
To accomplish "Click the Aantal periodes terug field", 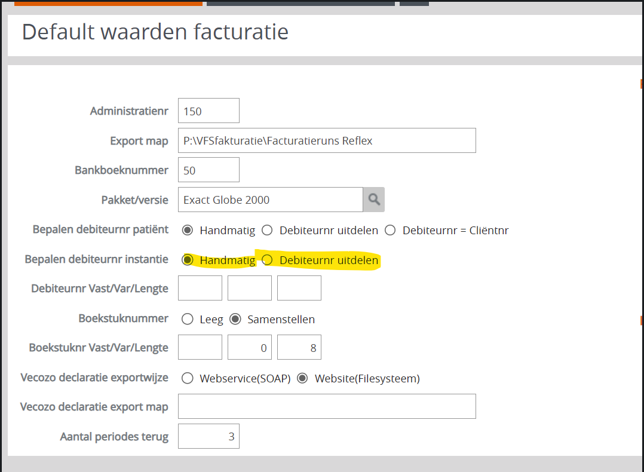I will [208, 436].
